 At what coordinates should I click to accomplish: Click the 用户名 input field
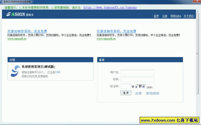click(x=137, y=72)
